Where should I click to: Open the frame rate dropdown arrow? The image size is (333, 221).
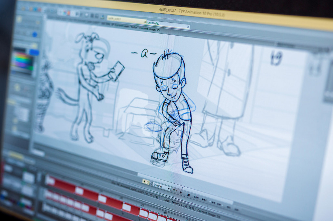click(x=169, y=188)
